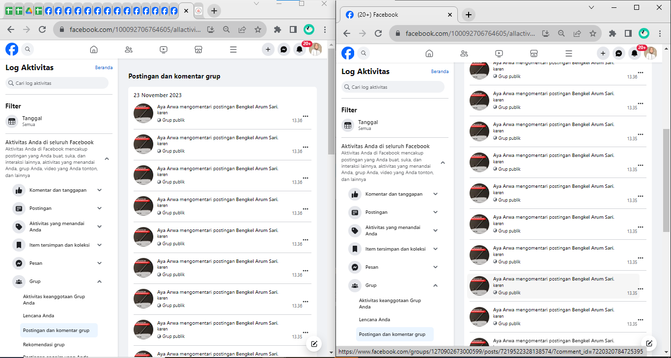Image resolution: width=671 pixels, height=358 pixels.
Task: Click Cari log aktivitas field, left window
Action: 57,83
